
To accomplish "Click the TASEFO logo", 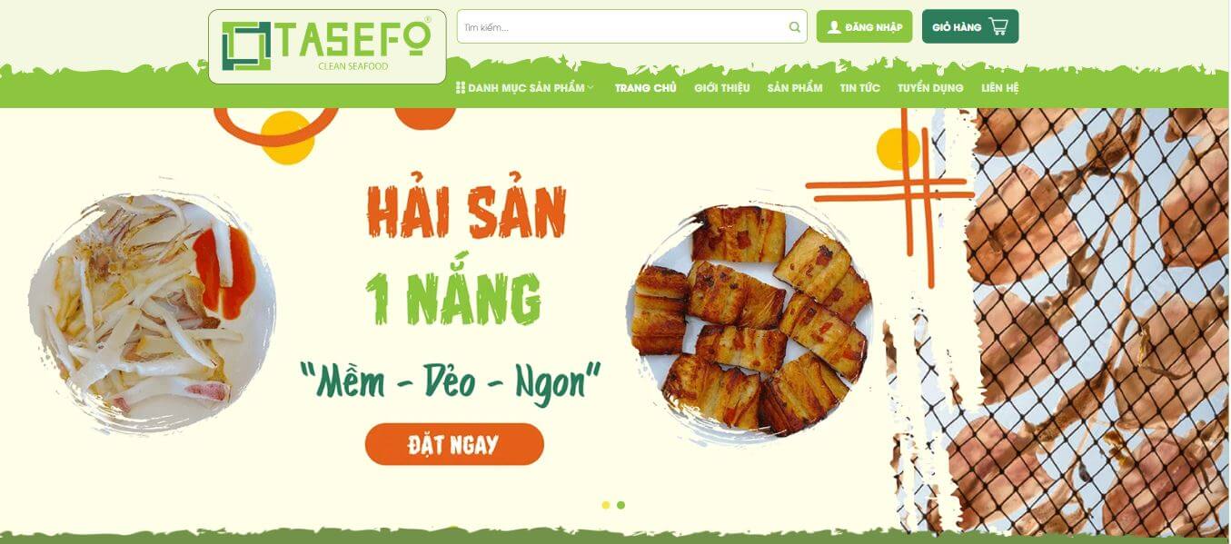I will point(327,46).
